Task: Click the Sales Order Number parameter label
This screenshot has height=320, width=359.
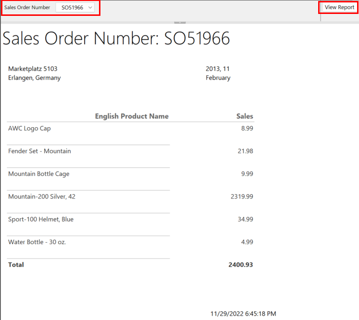Action: (27, 8)
